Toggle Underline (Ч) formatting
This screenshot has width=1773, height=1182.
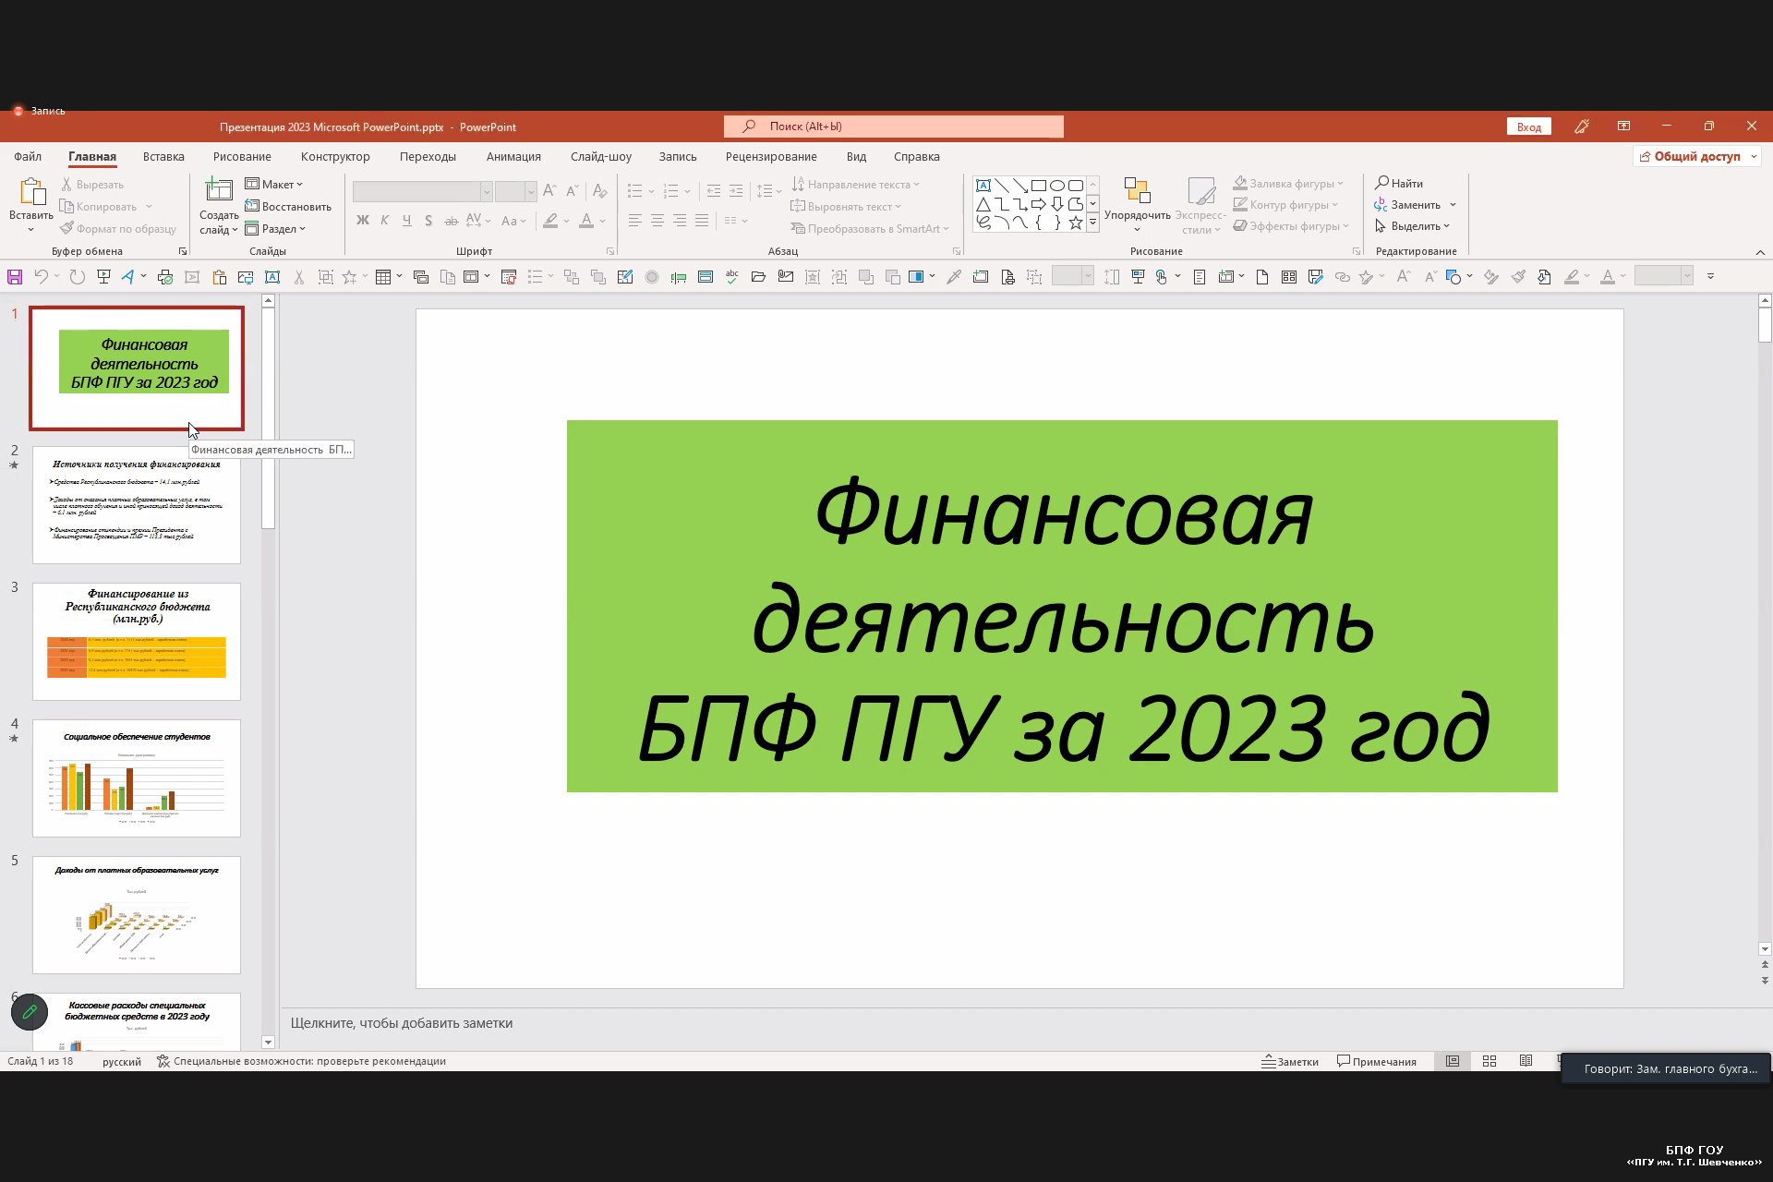[406, 221]
